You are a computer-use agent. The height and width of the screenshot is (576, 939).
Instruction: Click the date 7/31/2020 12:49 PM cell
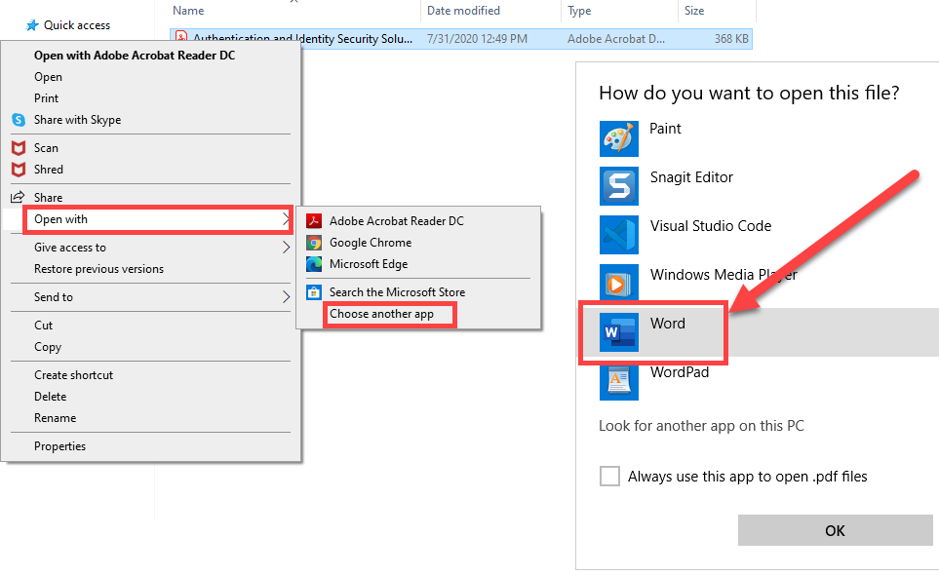477,39
